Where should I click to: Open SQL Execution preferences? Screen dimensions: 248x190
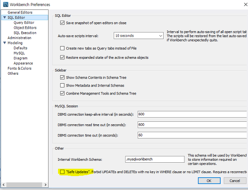[25, 33]
